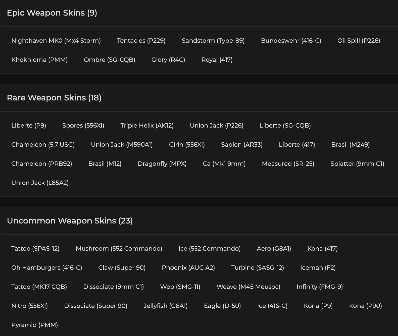This screenshot has width=398, height=336.
Task: Select Oil Spill (P226) skin
Action: (359, 41)
